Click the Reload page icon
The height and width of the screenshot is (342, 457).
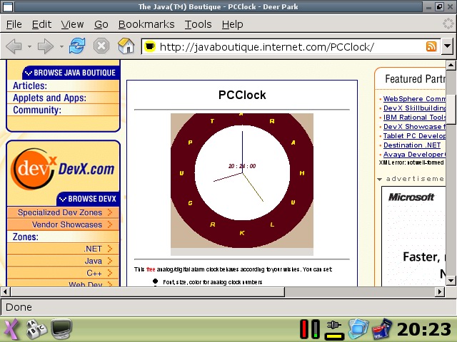pyautogui.click(x=78, y=47)
